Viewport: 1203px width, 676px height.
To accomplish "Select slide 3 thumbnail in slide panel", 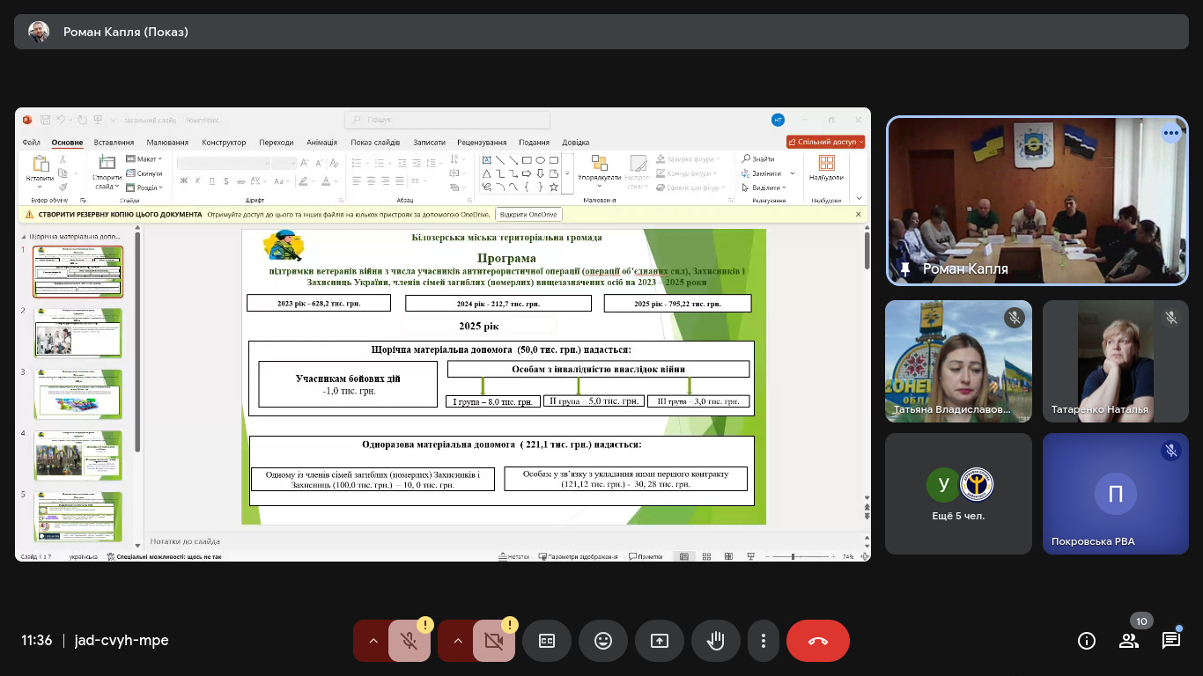I will pos(78,393).
